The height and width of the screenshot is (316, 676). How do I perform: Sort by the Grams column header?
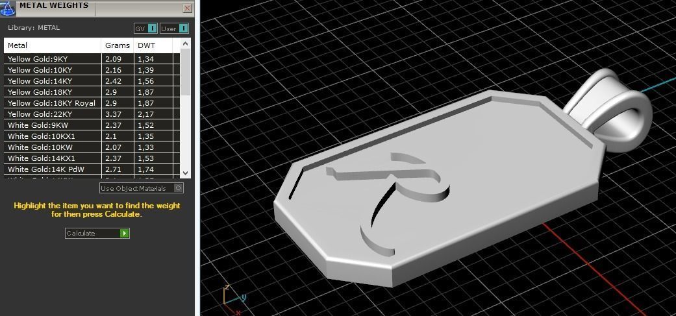[x=118, y=45]
